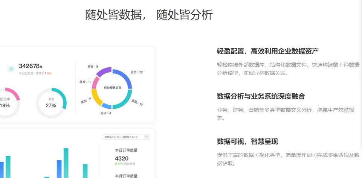
Task: Click the 随处皆数据，随处皆分析 page title
Action: (x=149, y=15)
